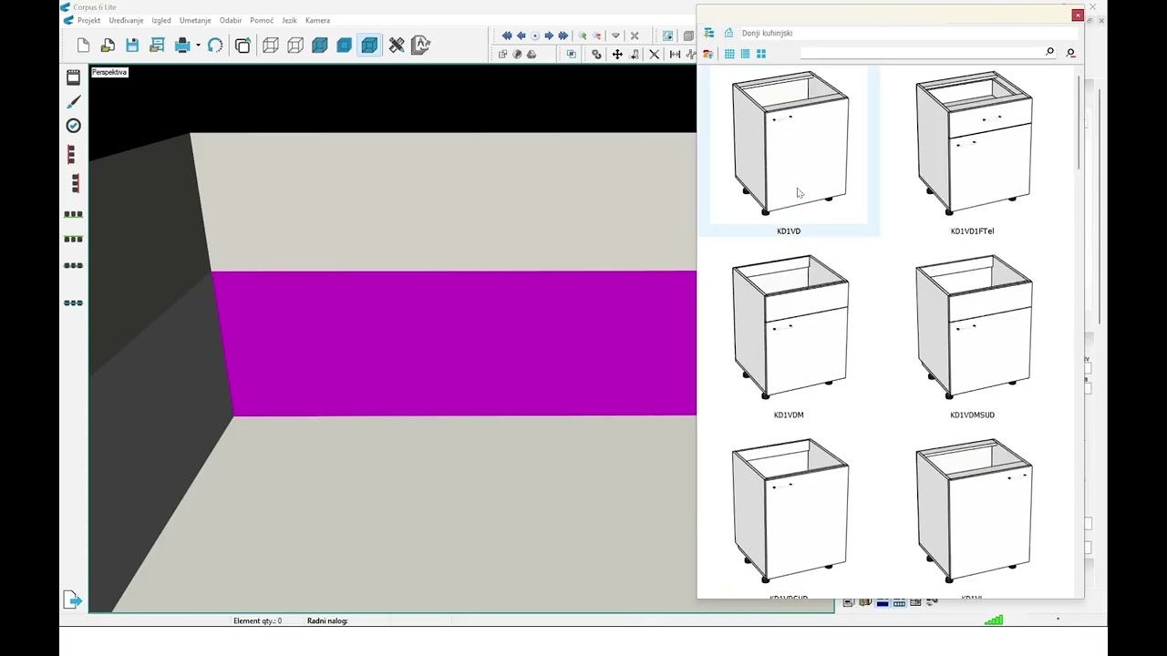Print the project with printer icon

(x=182, y=46)
